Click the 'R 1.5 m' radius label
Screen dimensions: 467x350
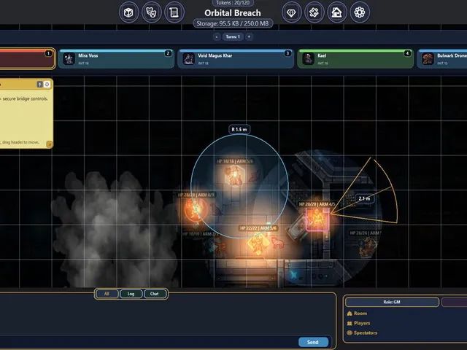[239, 130]
